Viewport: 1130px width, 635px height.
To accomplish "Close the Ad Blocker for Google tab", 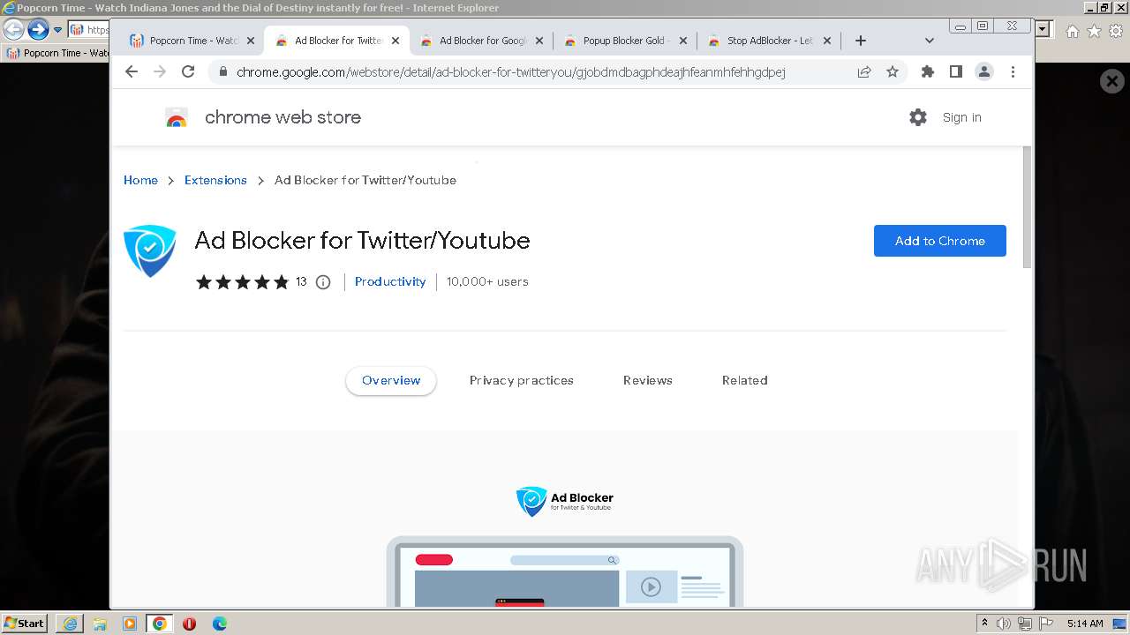I will click(539, 41).
